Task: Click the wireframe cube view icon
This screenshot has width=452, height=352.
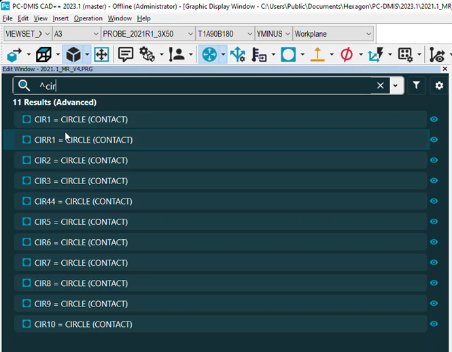Action: [x=44, y=54]
